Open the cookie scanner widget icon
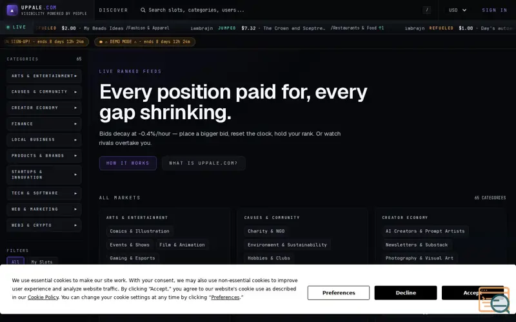516x322 pixels. point(493,299)
